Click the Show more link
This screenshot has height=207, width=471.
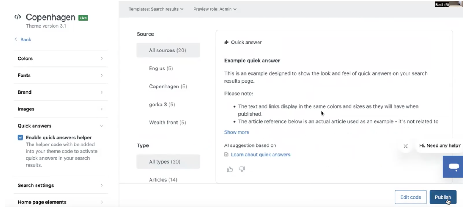pos(237,132)
